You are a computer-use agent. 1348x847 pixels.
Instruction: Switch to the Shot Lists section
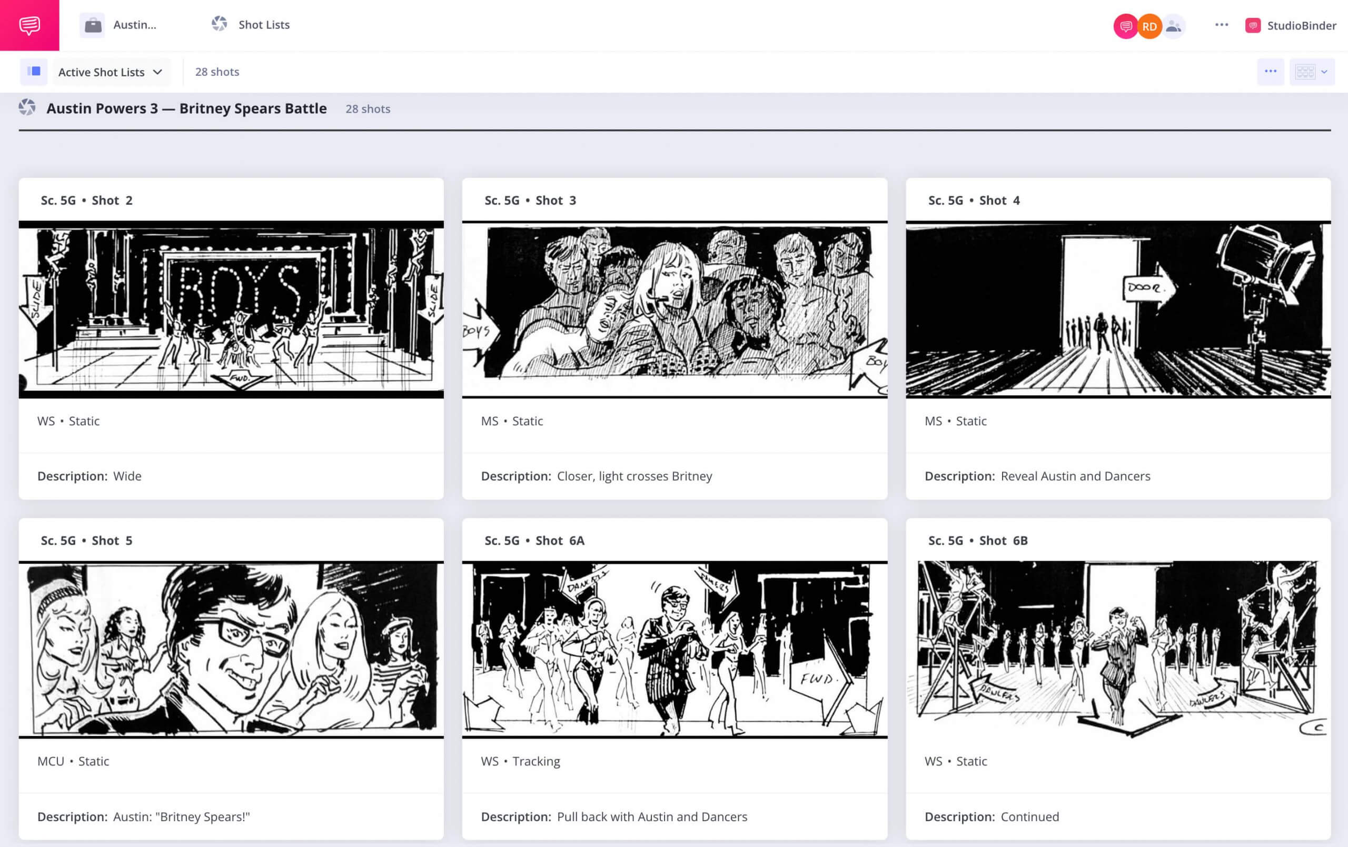coord(263,25)
